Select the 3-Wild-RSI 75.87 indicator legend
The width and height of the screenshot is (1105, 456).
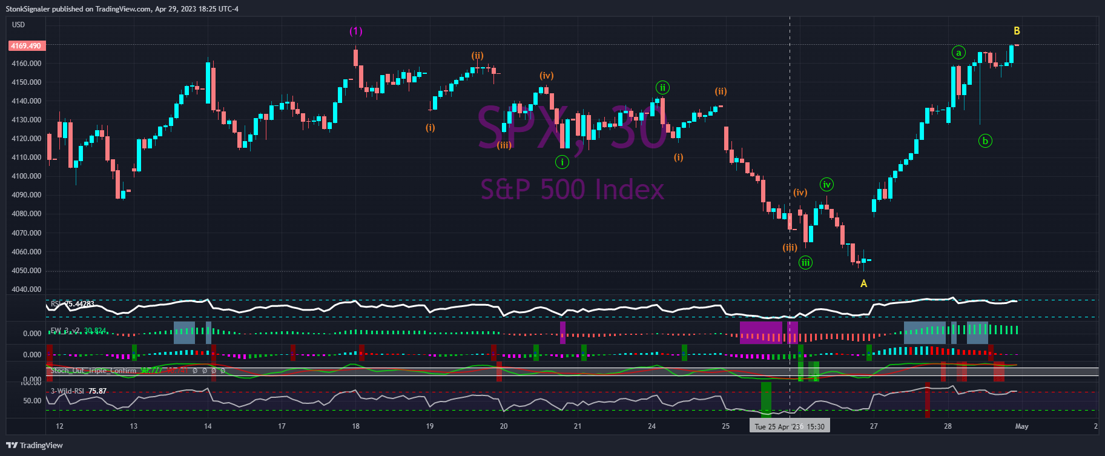pyautogui.click(x=79, y=391)
